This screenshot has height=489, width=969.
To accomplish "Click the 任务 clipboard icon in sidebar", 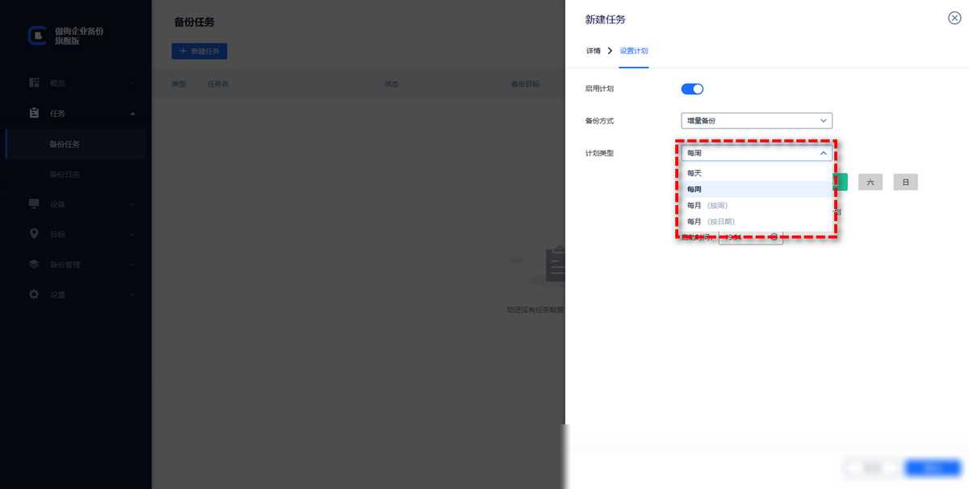I will coord(34,113).
